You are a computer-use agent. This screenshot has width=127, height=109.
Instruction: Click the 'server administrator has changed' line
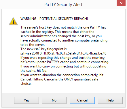[x=61, y=36]
